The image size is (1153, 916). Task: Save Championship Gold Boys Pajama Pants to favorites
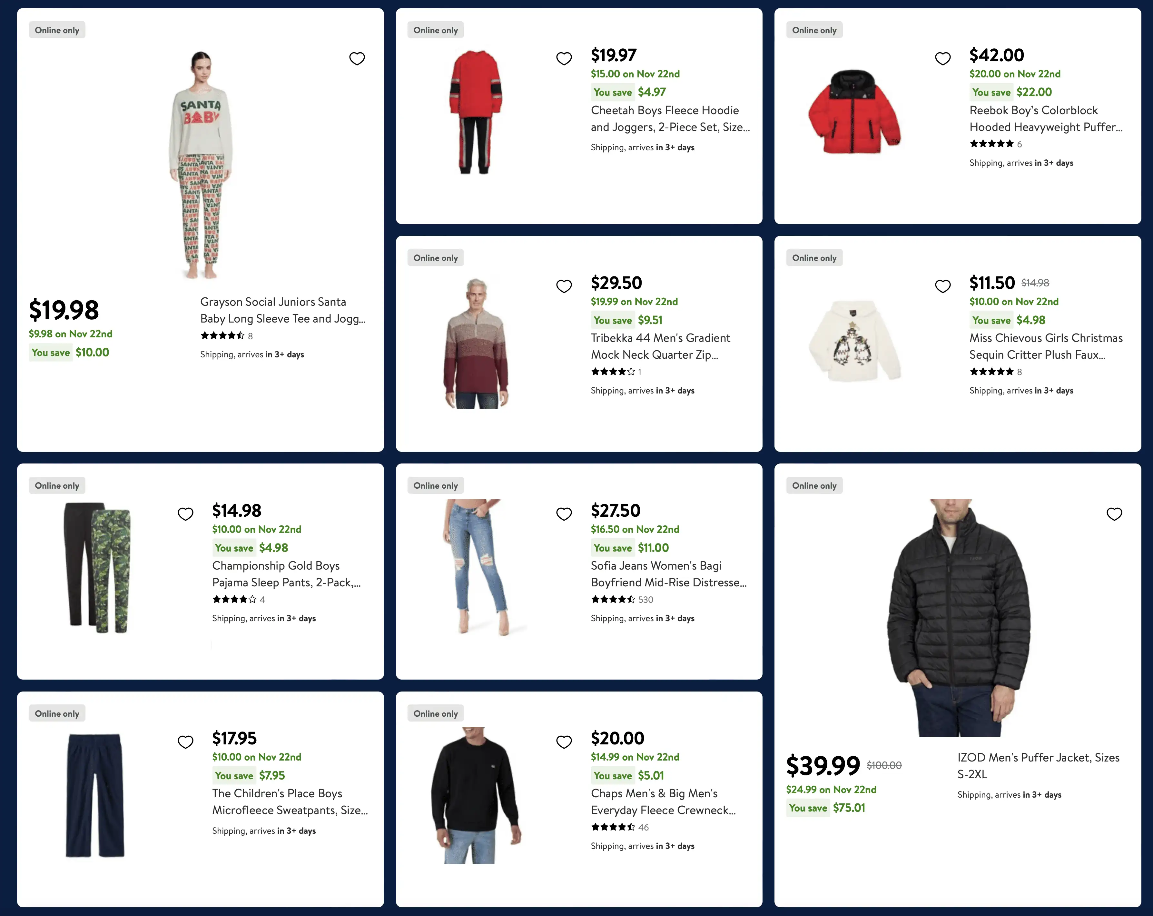tap(185, 514)
